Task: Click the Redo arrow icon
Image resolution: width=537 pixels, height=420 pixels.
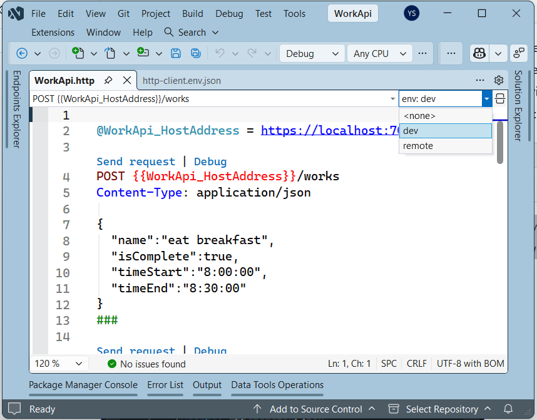Action: pyautogui.click(x=252, y=53)
